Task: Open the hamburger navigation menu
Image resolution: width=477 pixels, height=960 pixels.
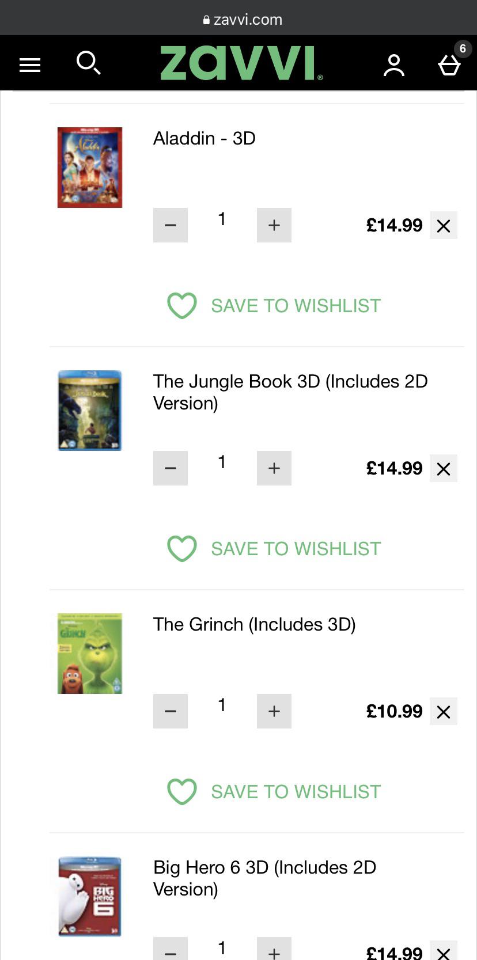Action: tap(30, 63)
